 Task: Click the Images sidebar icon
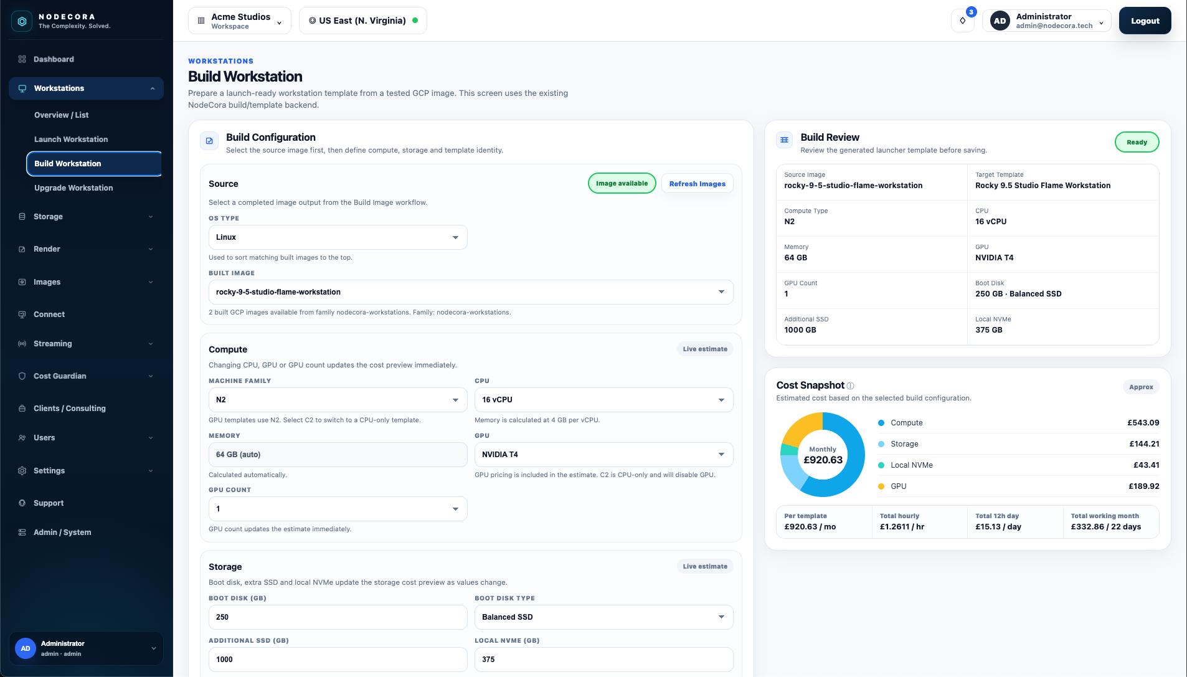click(22, 282)
